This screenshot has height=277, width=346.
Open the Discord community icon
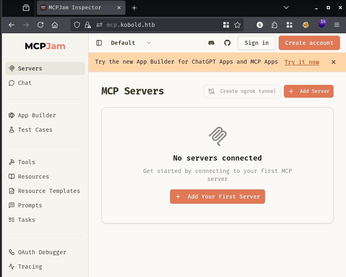click(x=211, y=43)
